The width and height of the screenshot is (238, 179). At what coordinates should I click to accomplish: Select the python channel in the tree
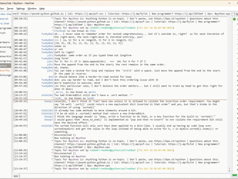coord(4,65)
